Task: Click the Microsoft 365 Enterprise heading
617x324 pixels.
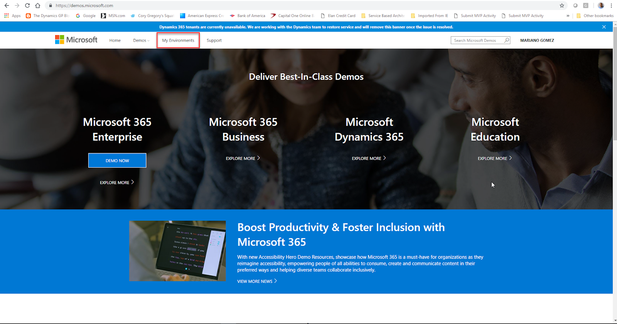Action: tap(117, 129)
